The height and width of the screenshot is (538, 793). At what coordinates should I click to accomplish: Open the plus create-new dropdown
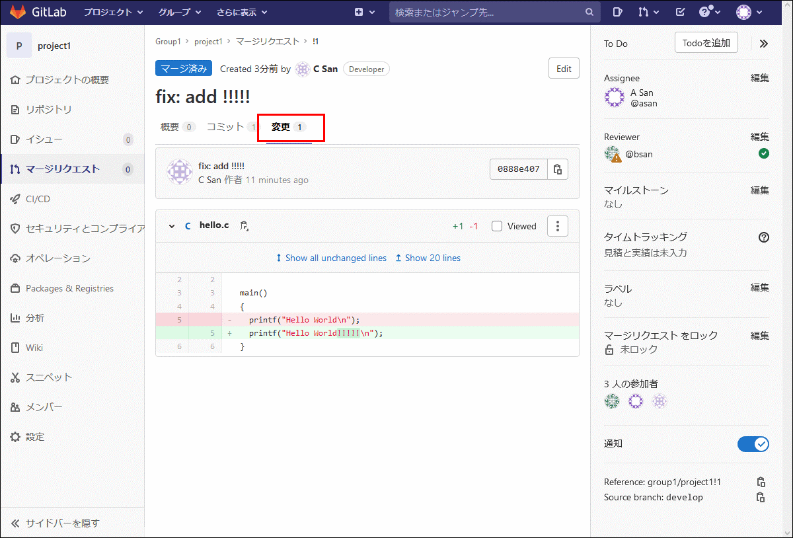coord(365,12)
